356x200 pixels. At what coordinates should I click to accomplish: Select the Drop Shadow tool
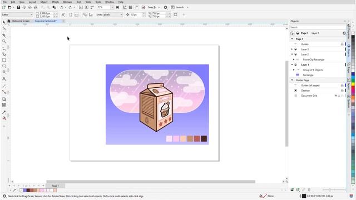tap(4, 99)
